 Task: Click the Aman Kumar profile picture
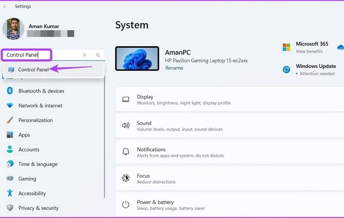(x=13, y=29)
